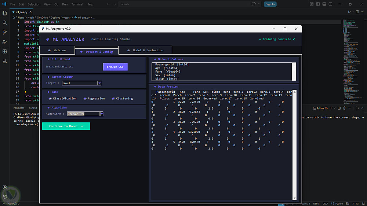Image resolution: width=367 pixels, height=206 pixels.
Task: Open Manage gear icon in VS Code
Action: [x=4, y=196]
